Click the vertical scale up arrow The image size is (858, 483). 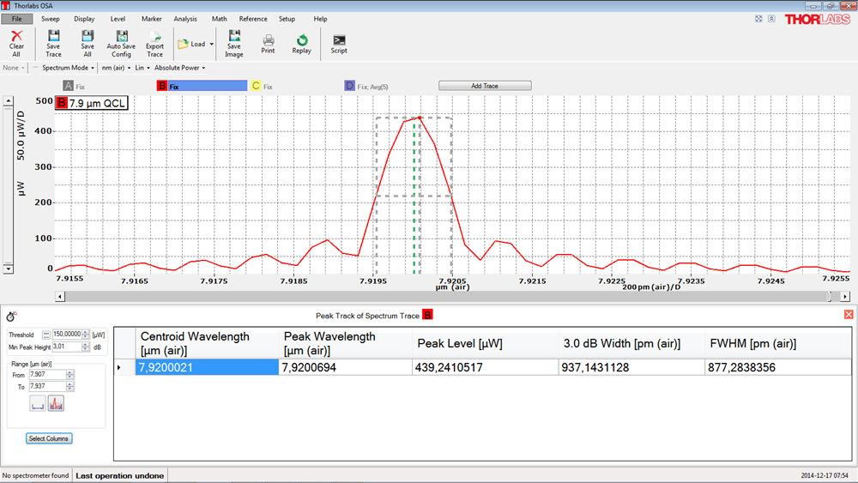[9, 102]
